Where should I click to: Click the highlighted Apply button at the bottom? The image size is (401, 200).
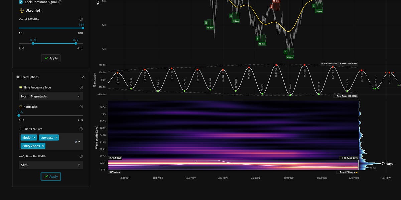(x=51, y=176)
